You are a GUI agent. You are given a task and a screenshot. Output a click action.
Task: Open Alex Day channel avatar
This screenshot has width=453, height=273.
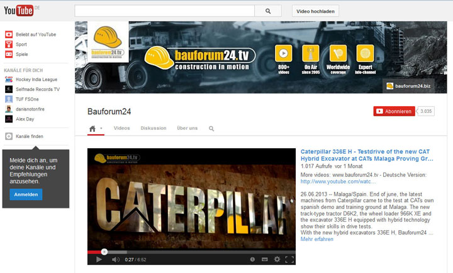[x=9, y=119]
